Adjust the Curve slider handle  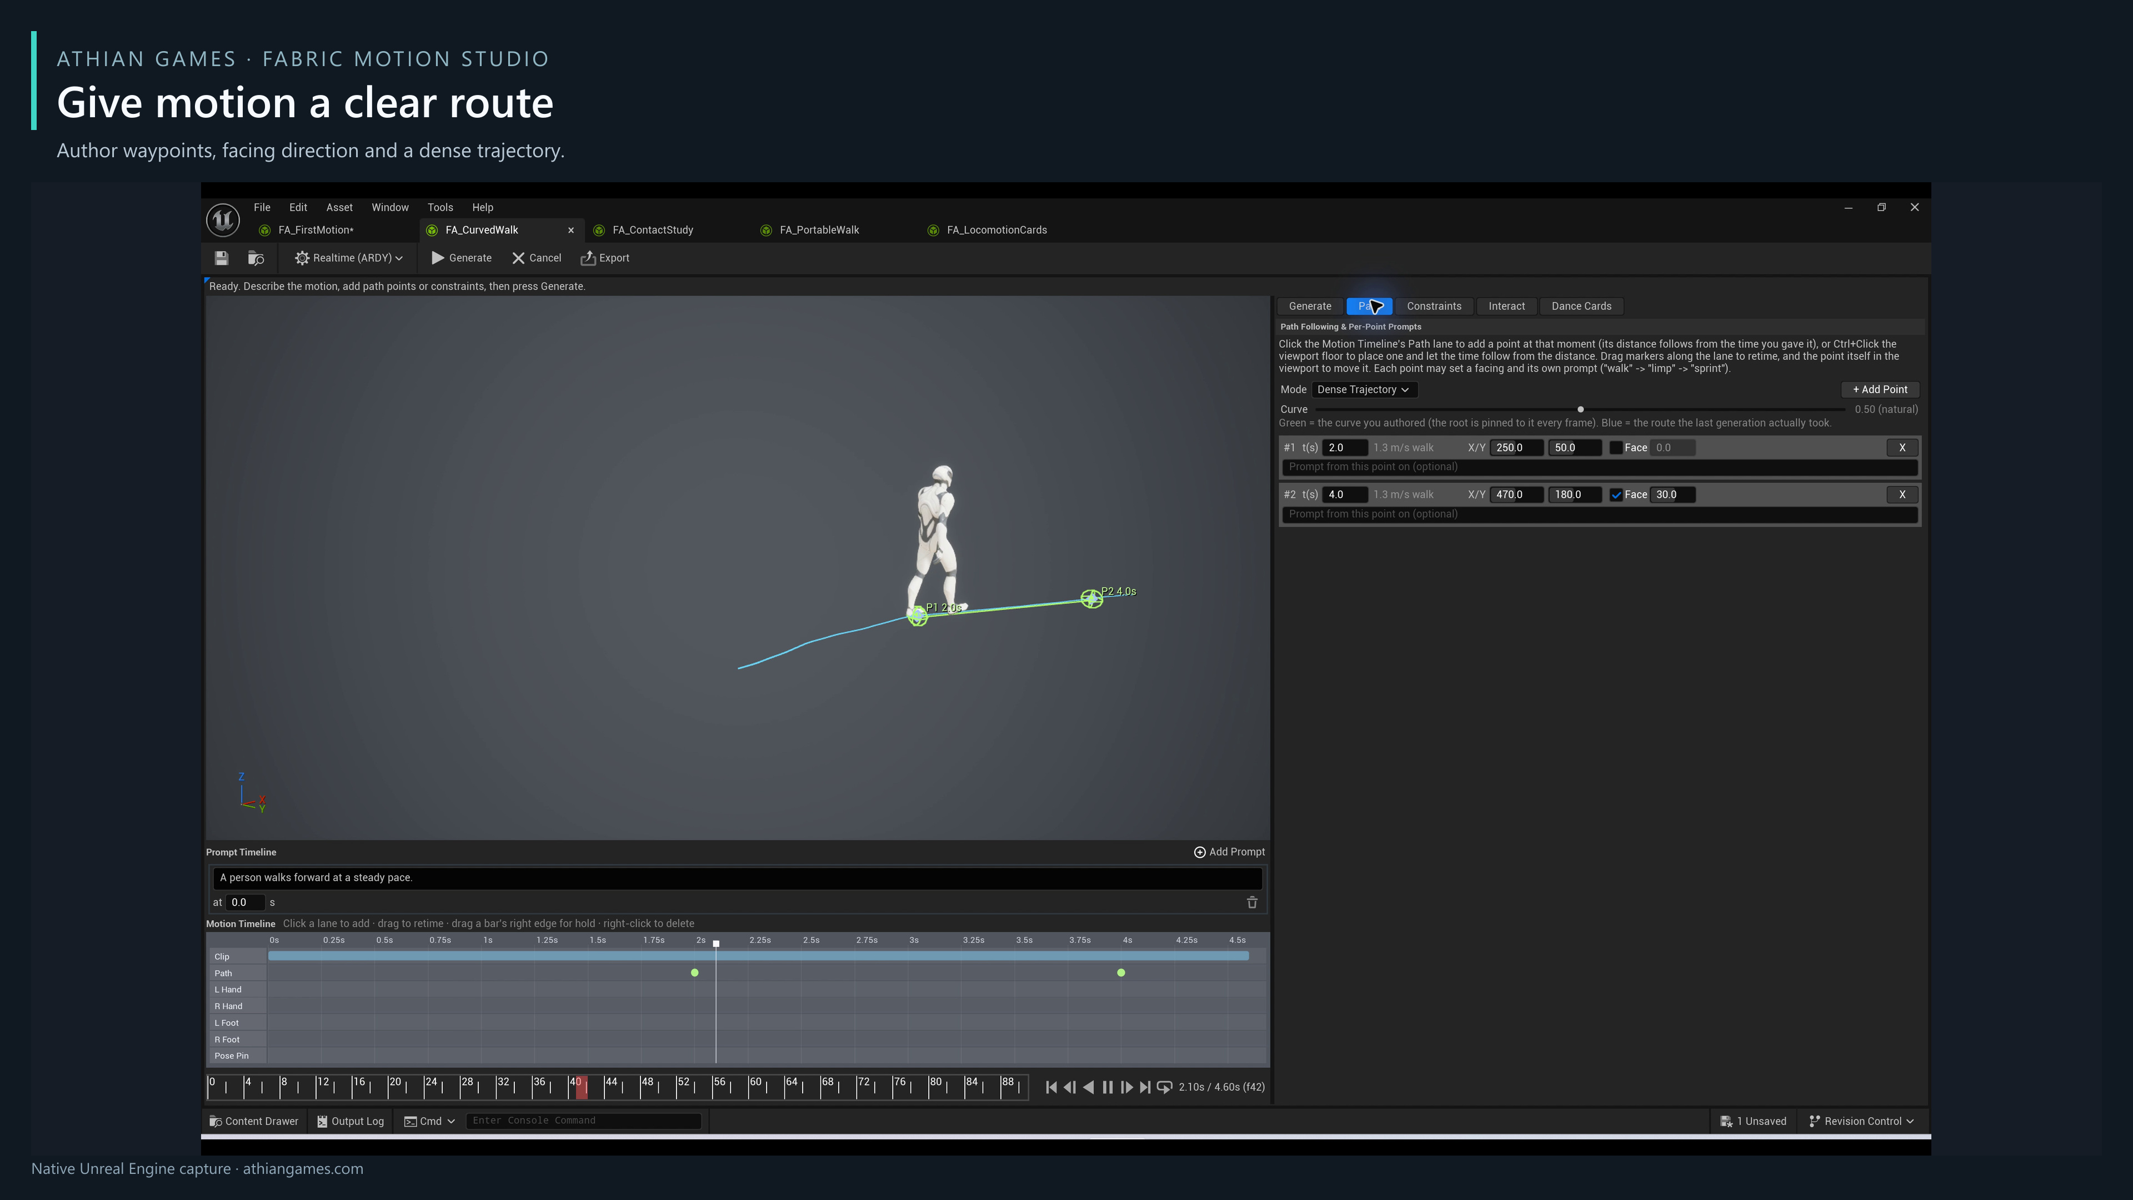(1581, 410)
